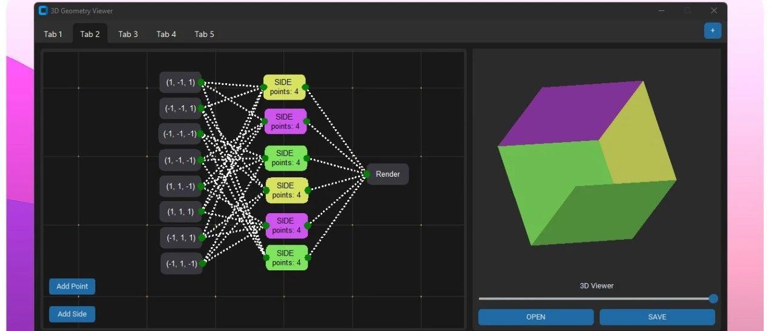Screen dimensions: 777x331
Task: Click the output port of (-1, 1, 1) node
Action: click(201, 237)
